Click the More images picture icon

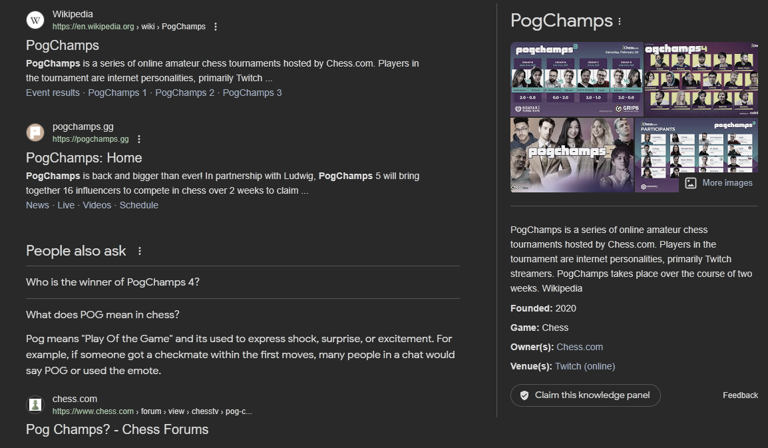[x=691, y=182]
